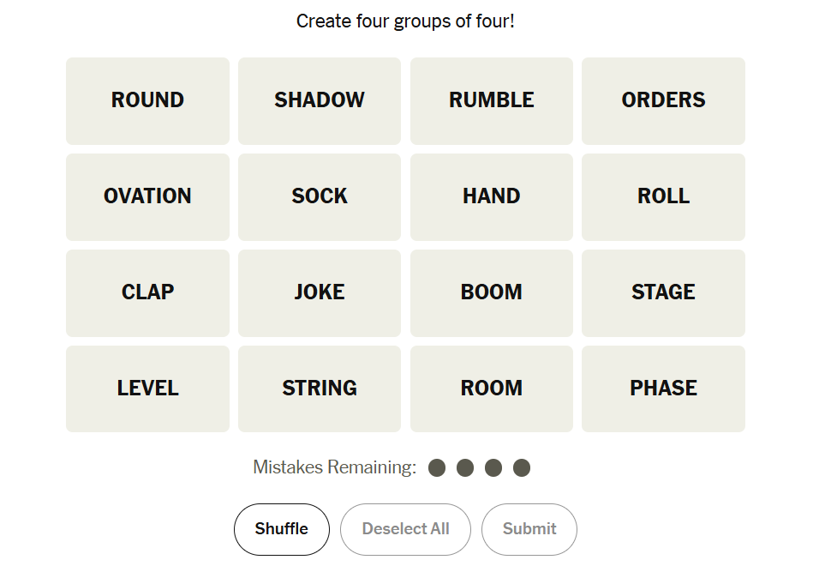Image resolution: width=813 pixels, height=566 pixels.
Task: Select the CLAP word tile
Action: [147, 292]
